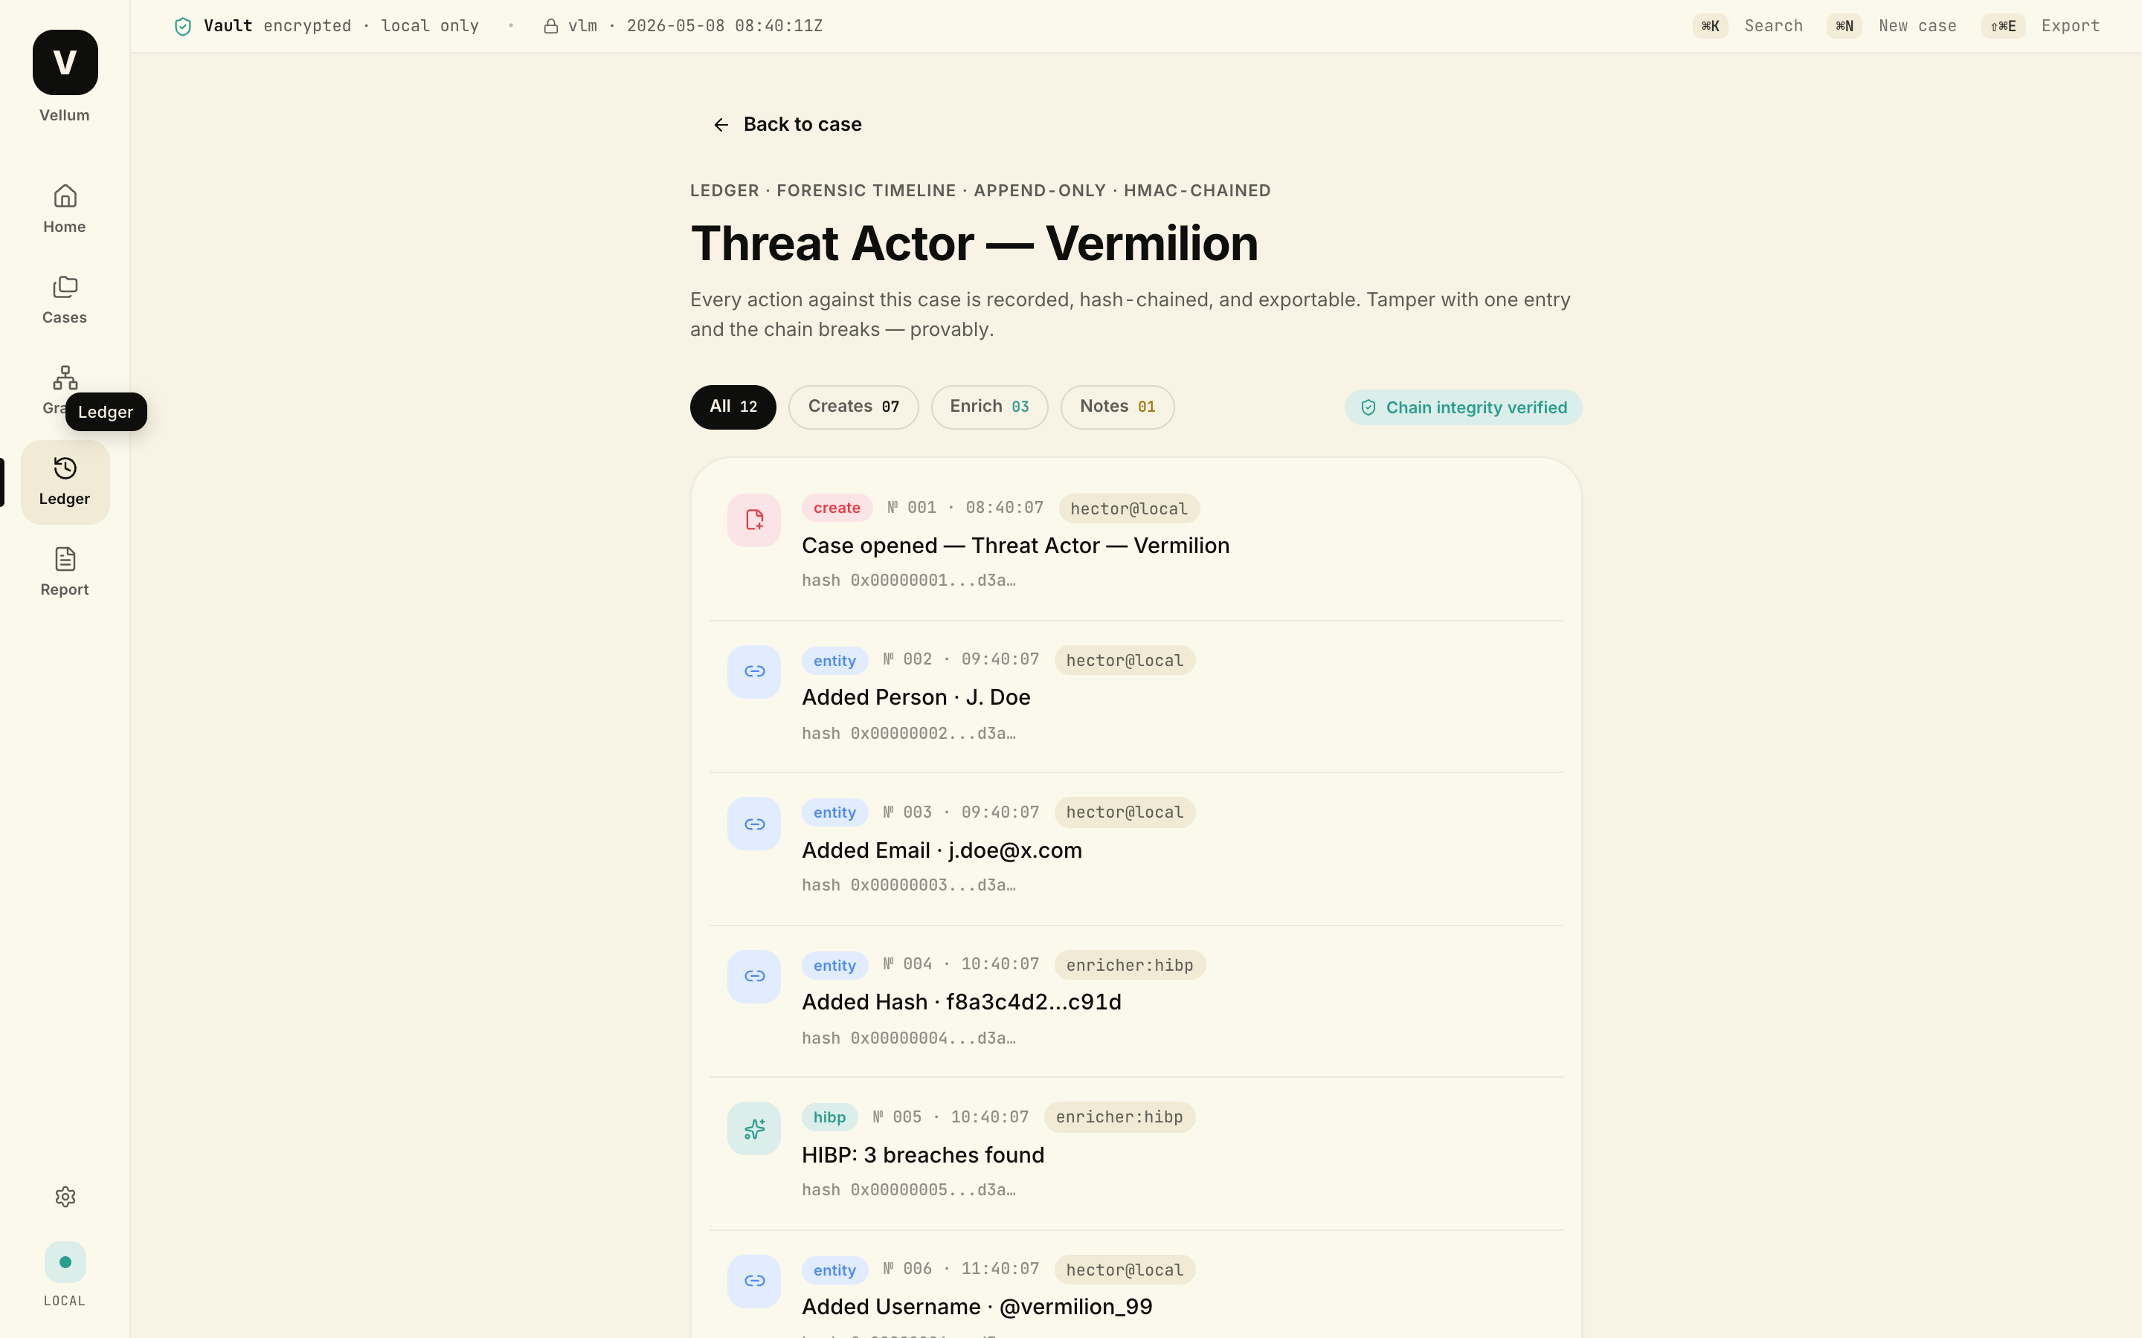Viewport: 2142px width, 1338px height.
Task: Click the sparkle icon for HIBP breaches entry
Action: (x=754, y=1128)
